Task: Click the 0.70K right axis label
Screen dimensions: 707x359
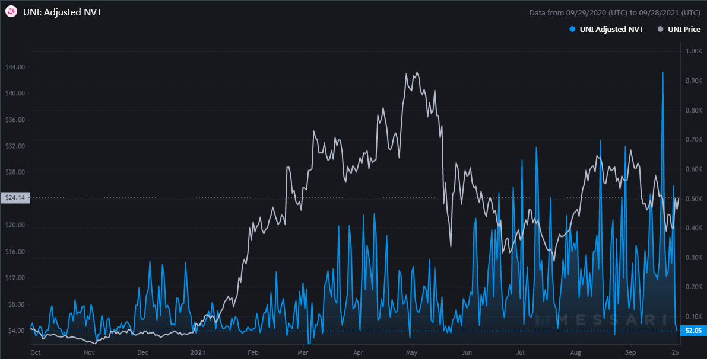Action: 693,140
